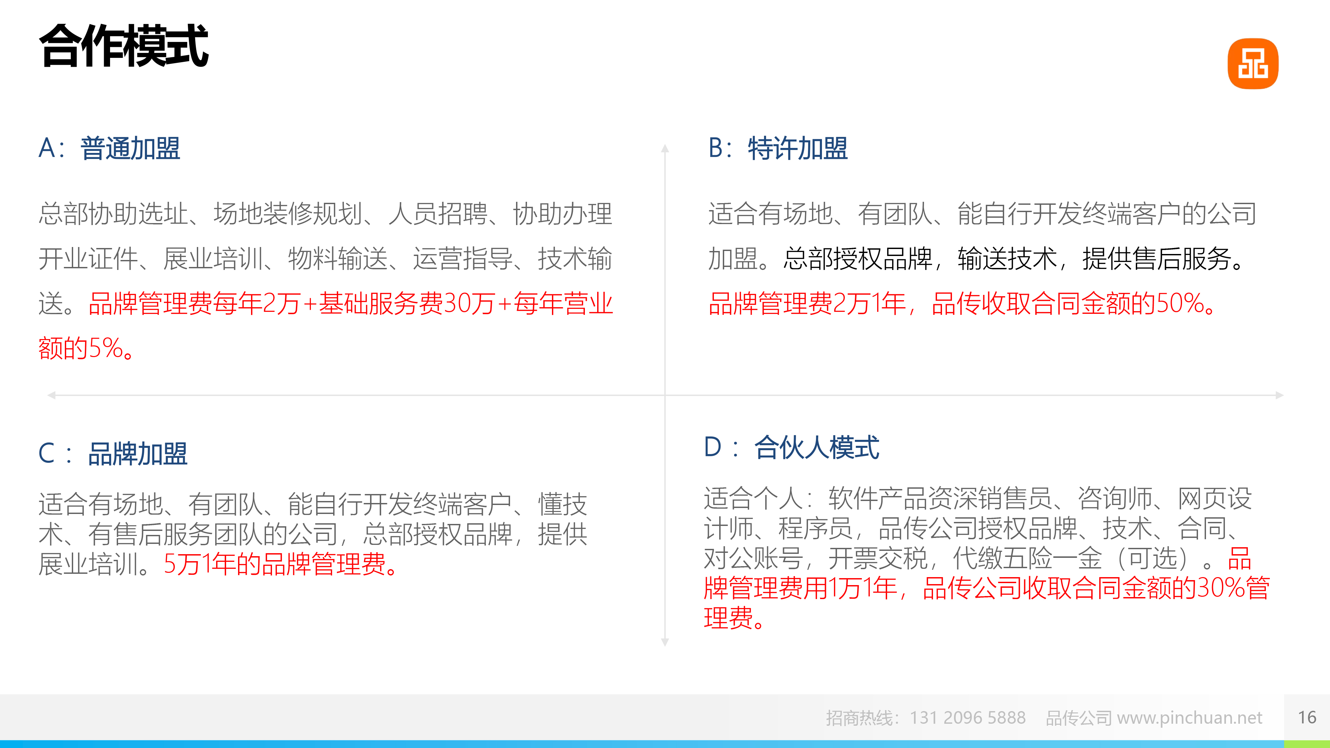The width and height of the screenshot is (1330, 748).
Task: Click the line 开业证件、展业培训、物料输送
Action: 213,259
